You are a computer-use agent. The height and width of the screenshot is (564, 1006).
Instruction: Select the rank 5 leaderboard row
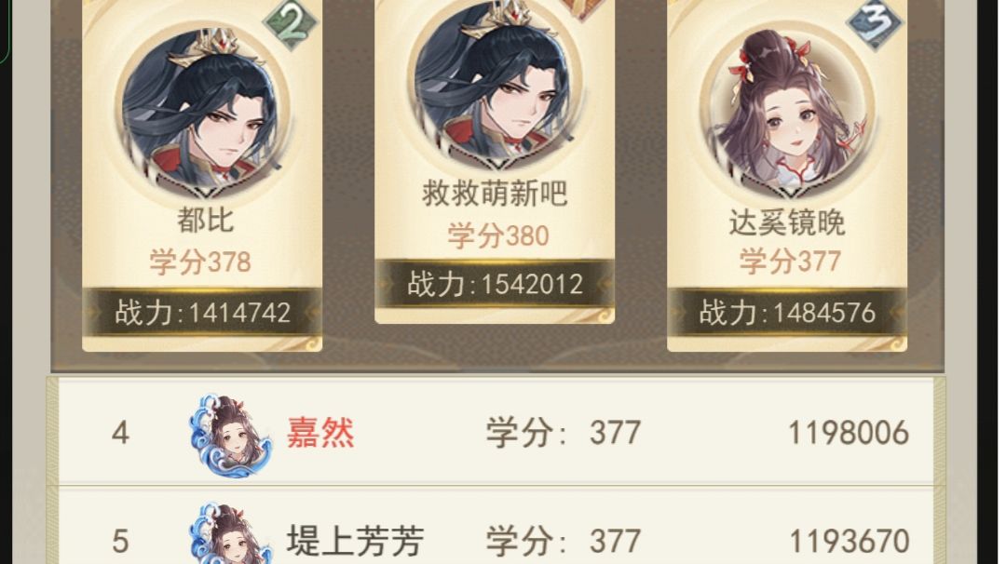coord(496,526)
